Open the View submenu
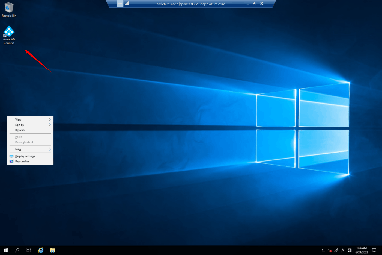 [x=30, y=119]
